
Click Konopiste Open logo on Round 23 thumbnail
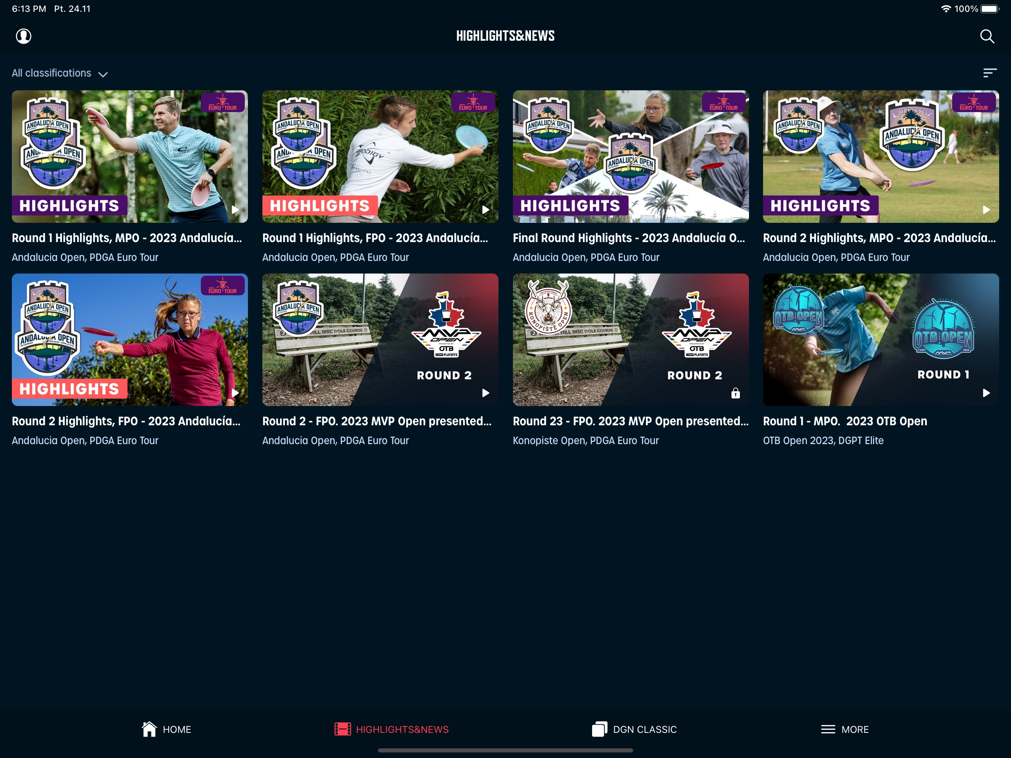click(x=548, y=307)
